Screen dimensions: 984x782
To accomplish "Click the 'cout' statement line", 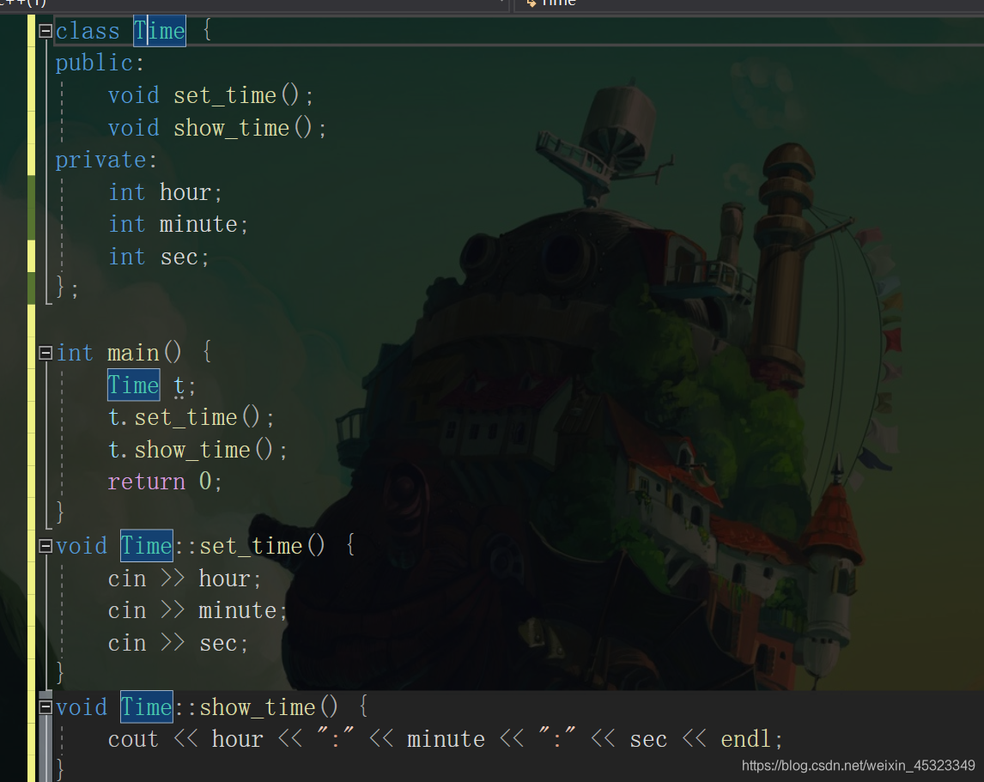I will click(445, 739).
